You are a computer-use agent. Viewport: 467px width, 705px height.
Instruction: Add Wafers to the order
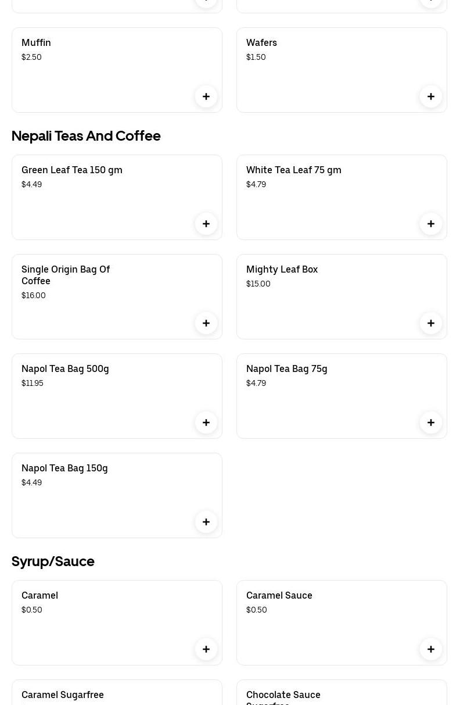(x=431, y=96)
